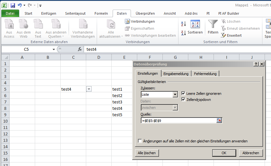
Task: Check Änderungen auf alle Zellen anwenden
Action: (x=140, y=141)
